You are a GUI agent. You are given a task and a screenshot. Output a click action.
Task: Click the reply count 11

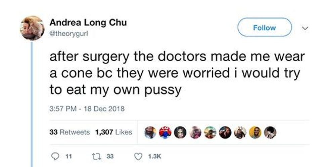coord(68,157)
